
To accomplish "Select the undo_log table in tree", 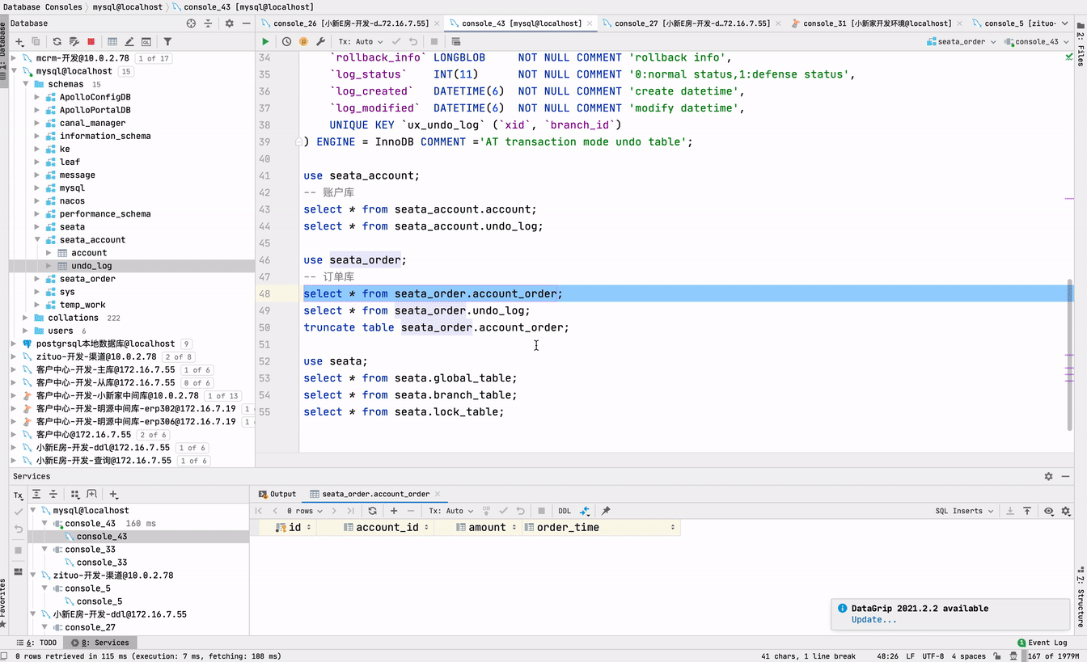I will 91,266.
